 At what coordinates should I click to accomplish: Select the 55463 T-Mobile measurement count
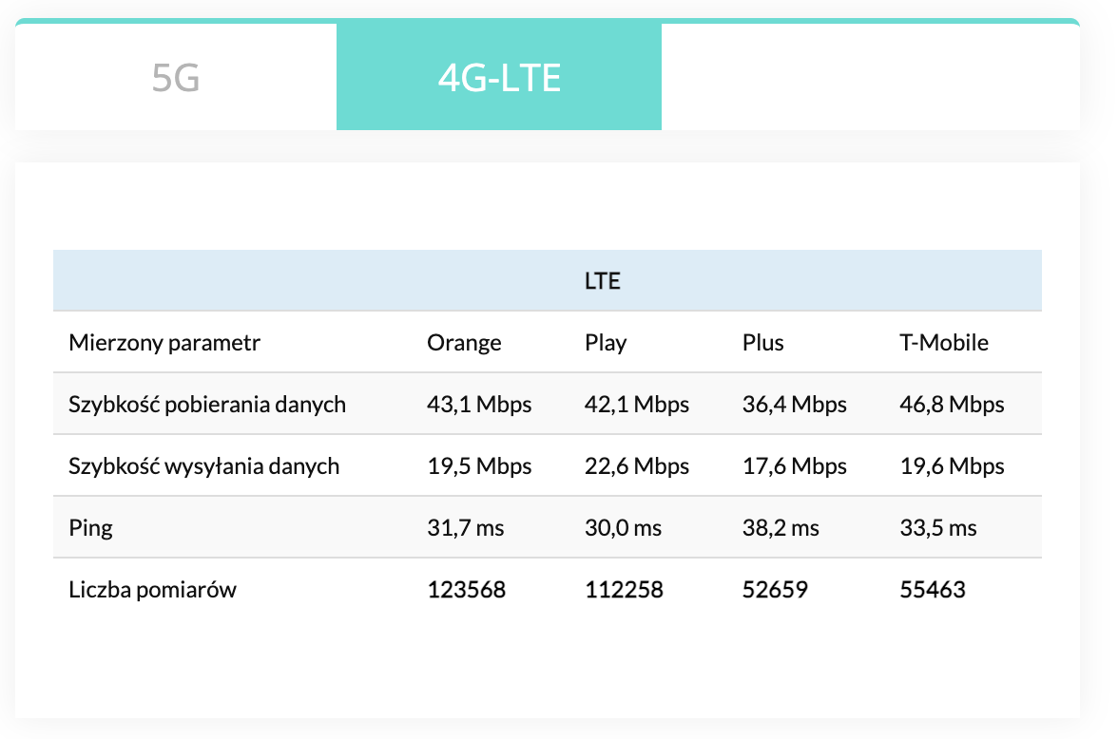(x=933, y=590)
